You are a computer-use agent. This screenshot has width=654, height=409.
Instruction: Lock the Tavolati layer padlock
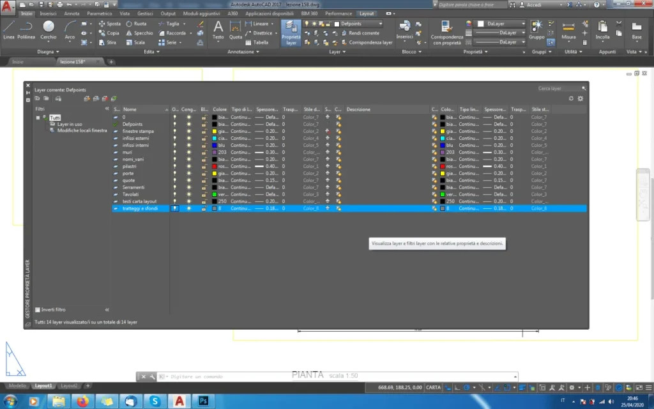tap(204, 194)
